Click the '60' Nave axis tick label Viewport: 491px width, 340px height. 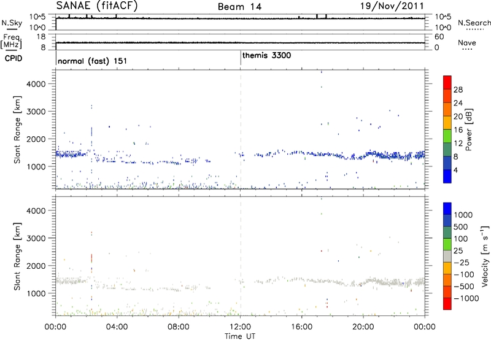439,37
